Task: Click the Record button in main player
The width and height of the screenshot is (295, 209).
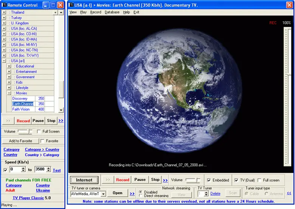Action: click(x=123, y=180)
